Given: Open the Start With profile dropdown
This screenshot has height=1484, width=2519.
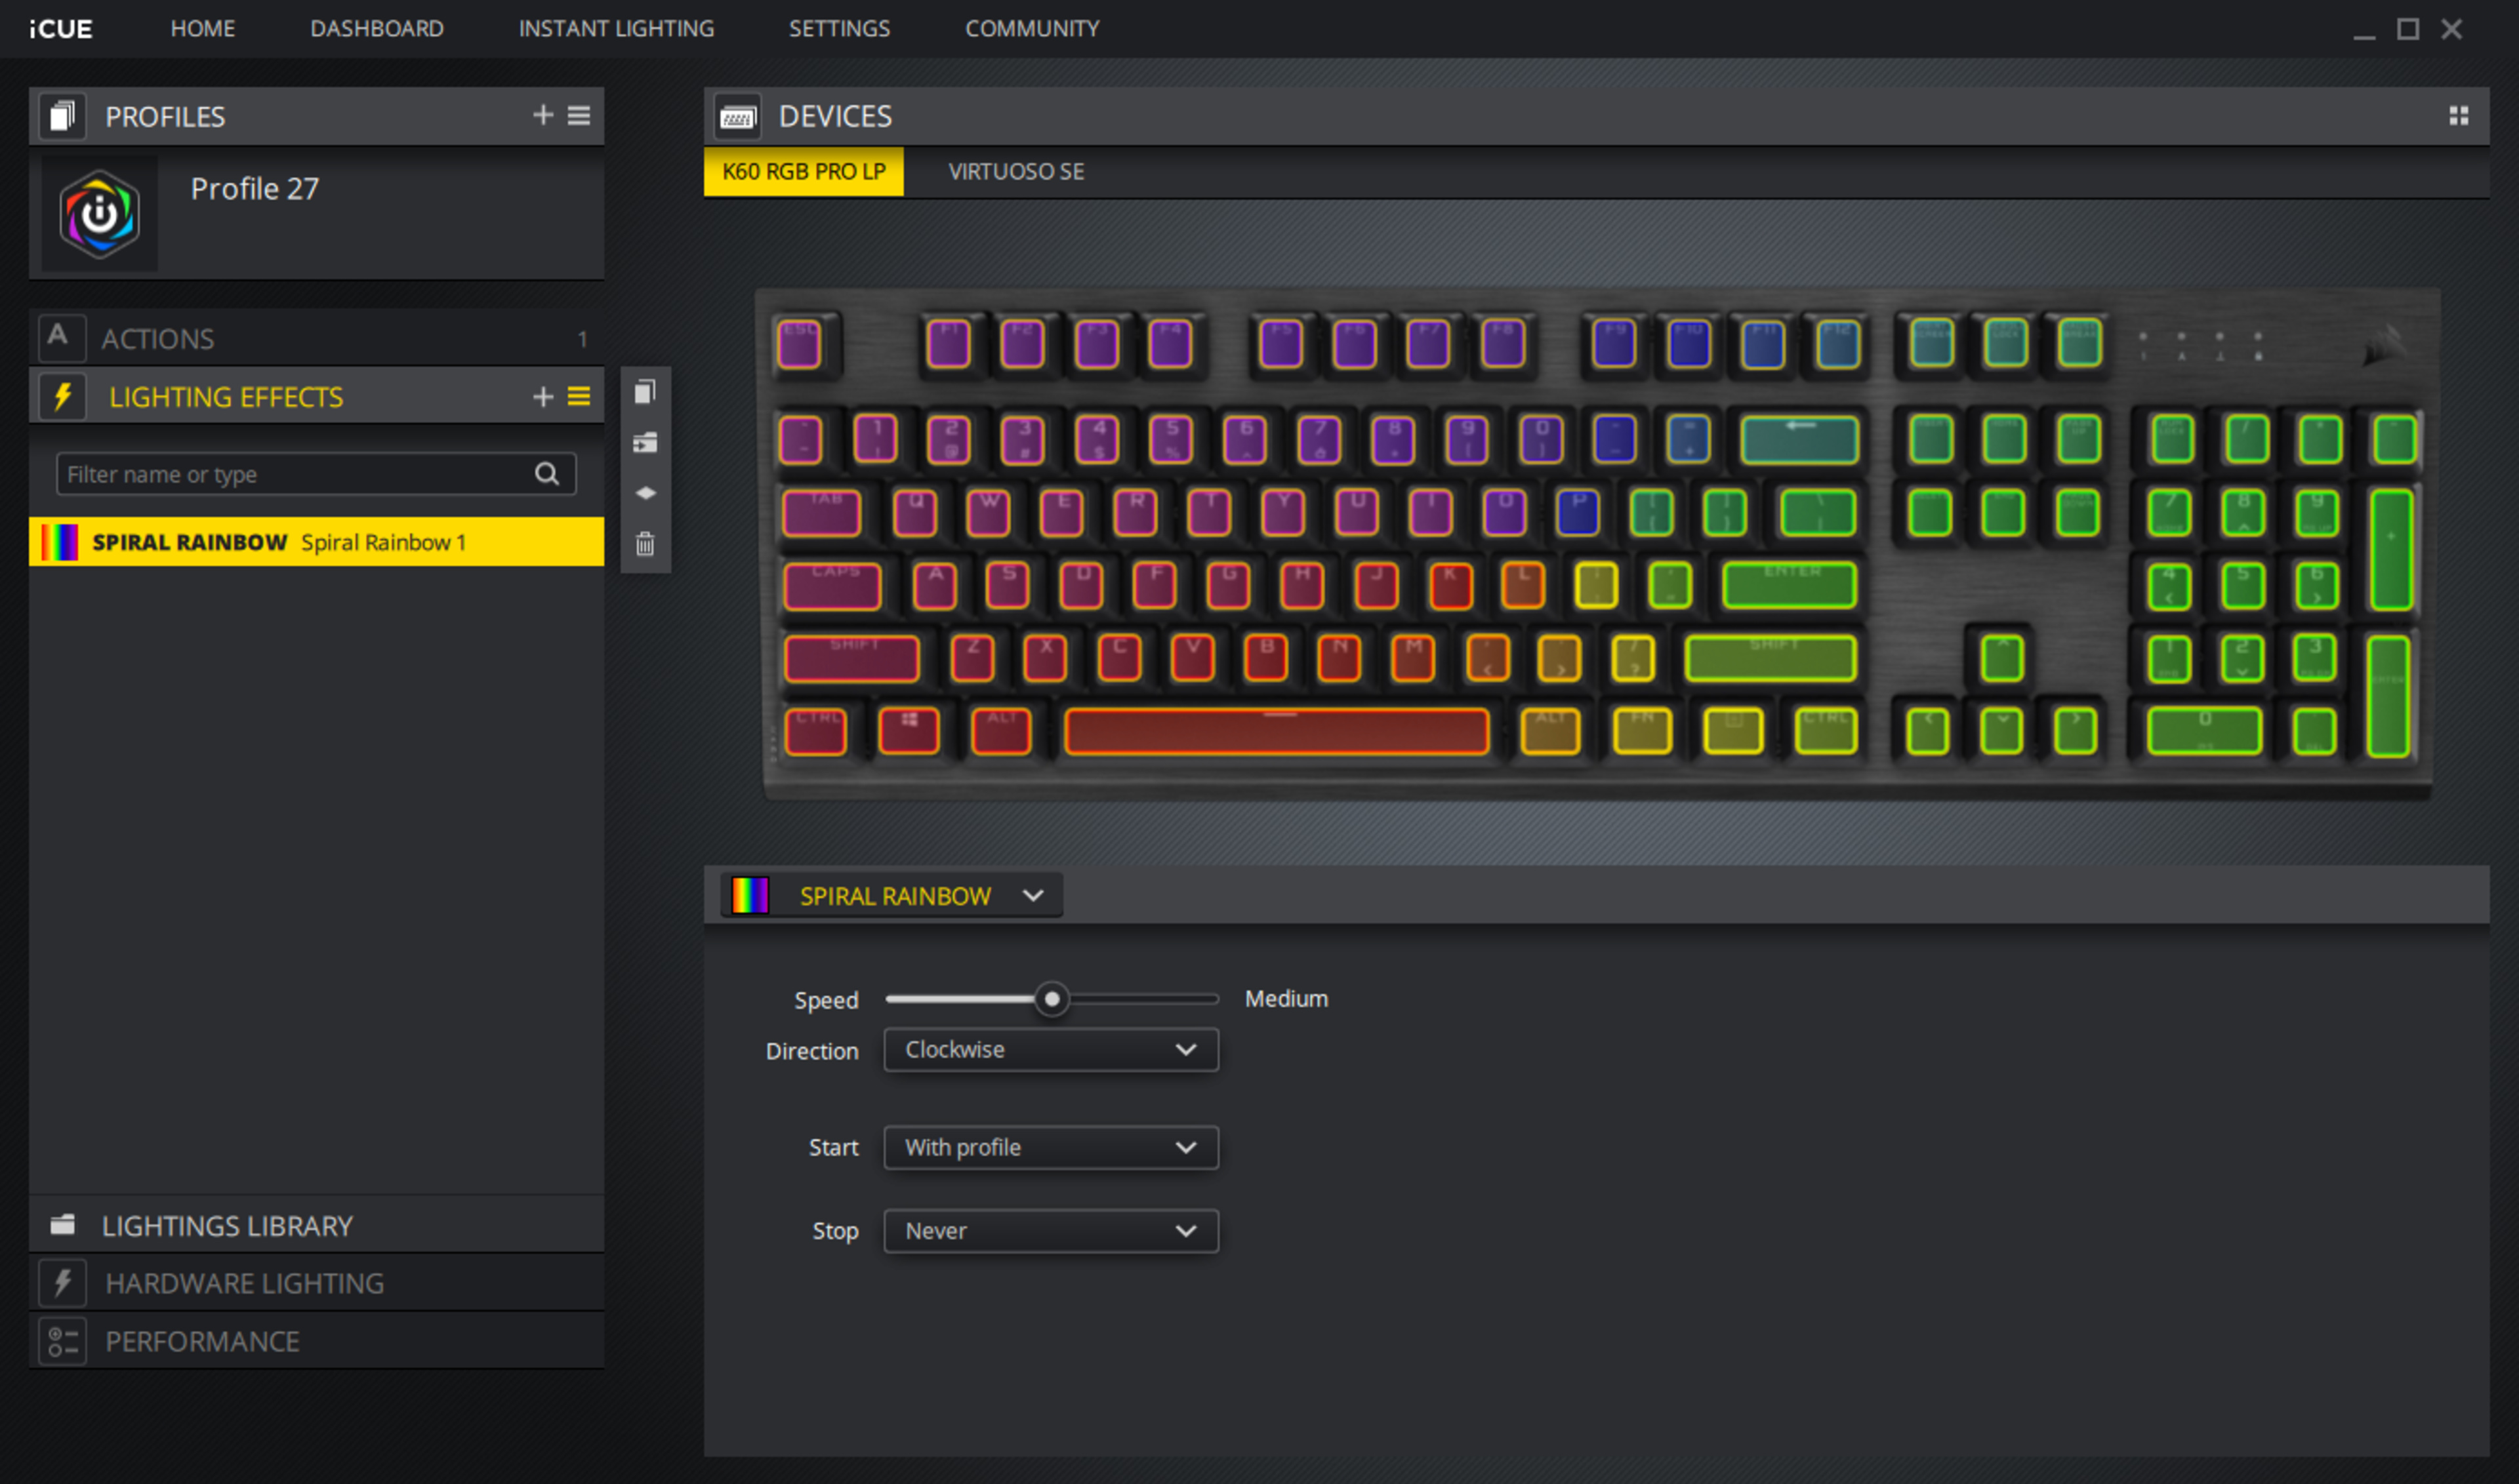Looking at the screenshot, I should pyautogui.click(x=1050, y=1147).
